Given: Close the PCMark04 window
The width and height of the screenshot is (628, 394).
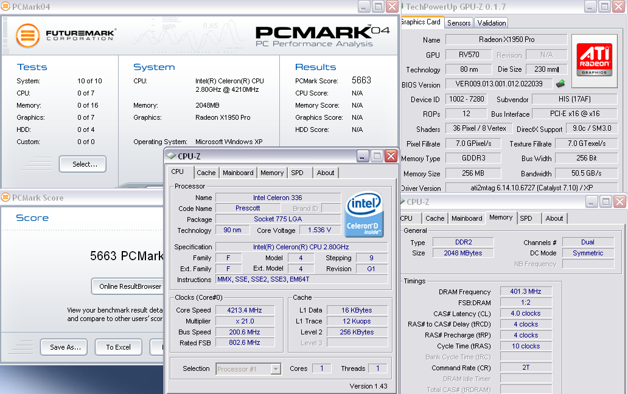Looking at the screenshot, I should (393, 7).
